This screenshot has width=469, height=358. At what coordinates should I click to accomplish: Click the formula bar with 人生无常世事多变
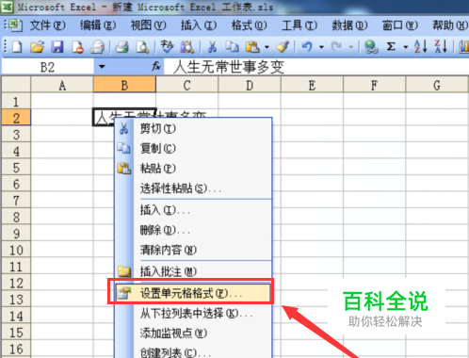[x=316, y=67]
